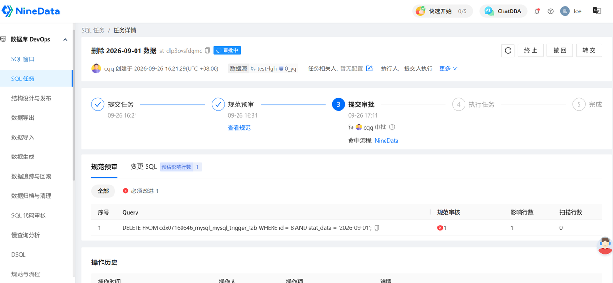Viewport: 613px width, 283px height.
Task: Open the Joe user avatar
Action: point(565,11)
